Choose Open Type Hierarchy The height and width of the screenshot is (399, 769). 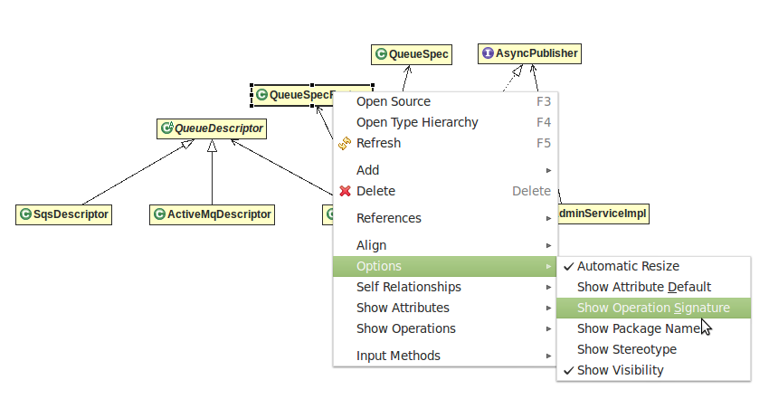click(445, 122)
